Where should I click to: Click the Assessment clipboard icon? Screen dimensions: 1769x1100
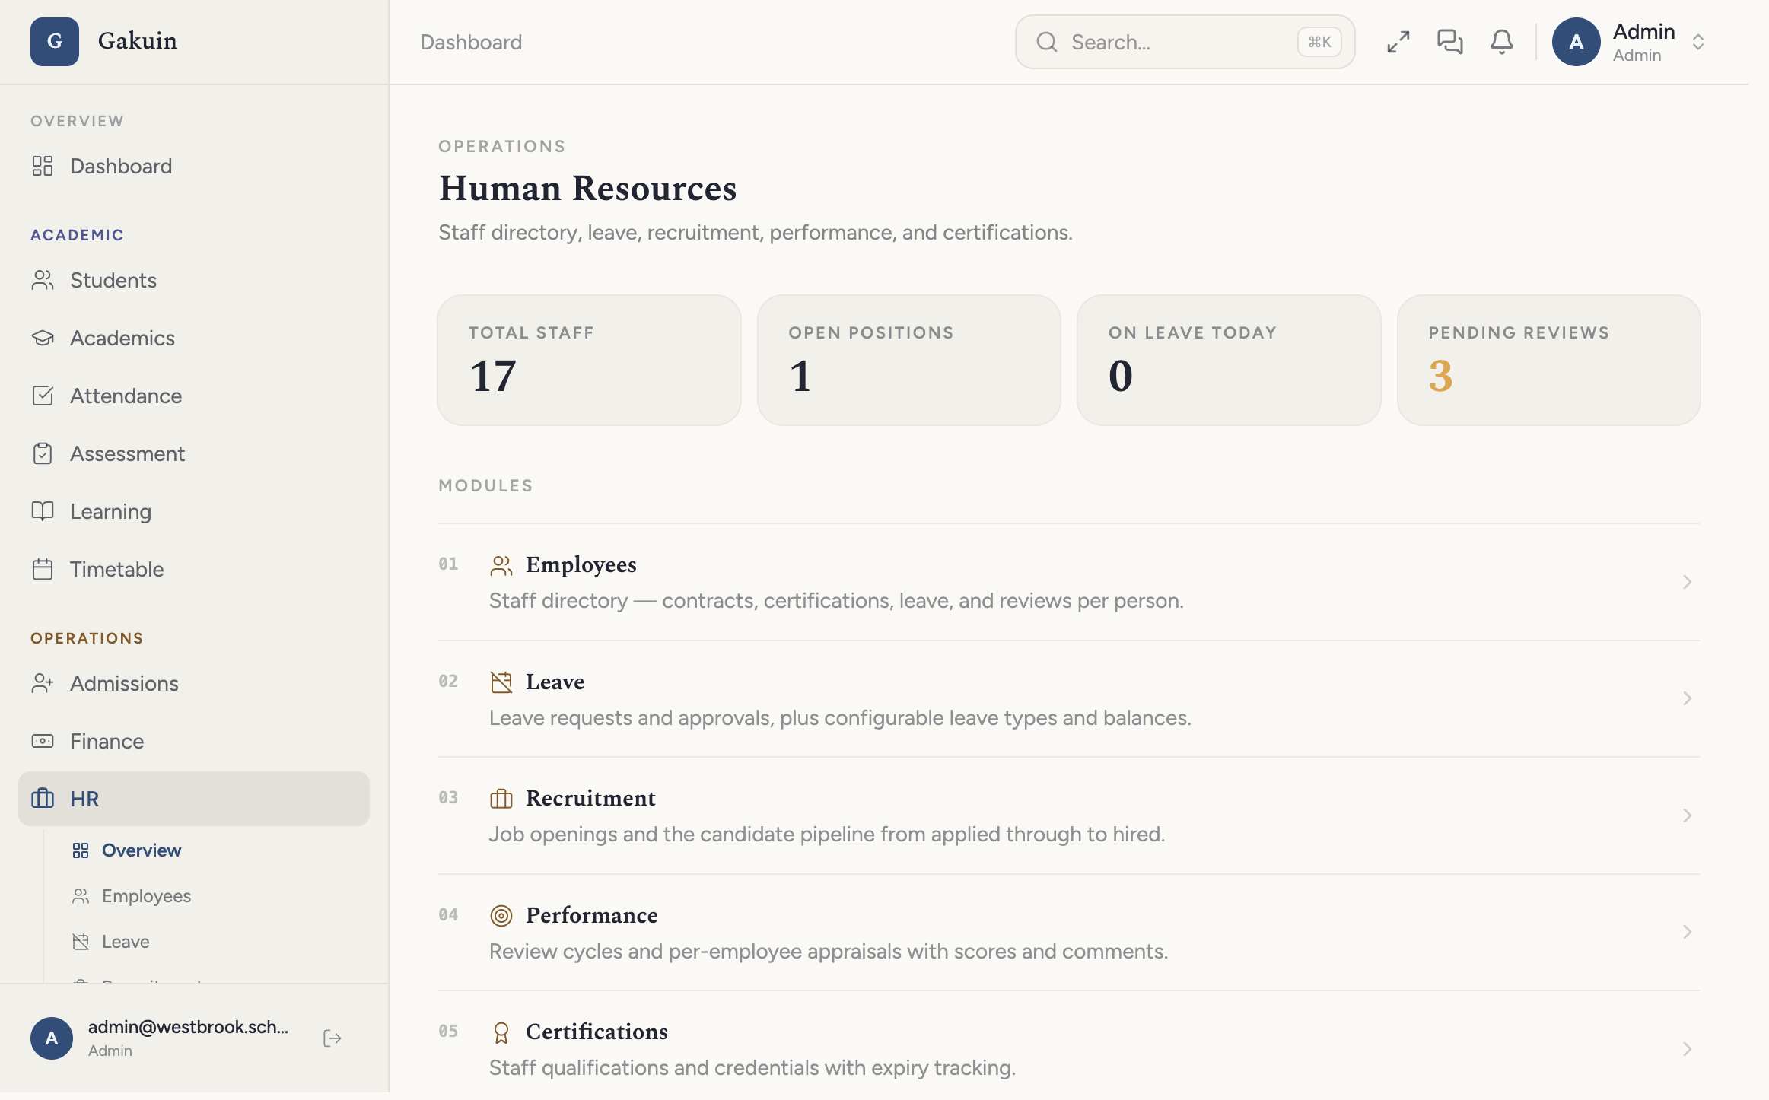click(x=43, y=453)
